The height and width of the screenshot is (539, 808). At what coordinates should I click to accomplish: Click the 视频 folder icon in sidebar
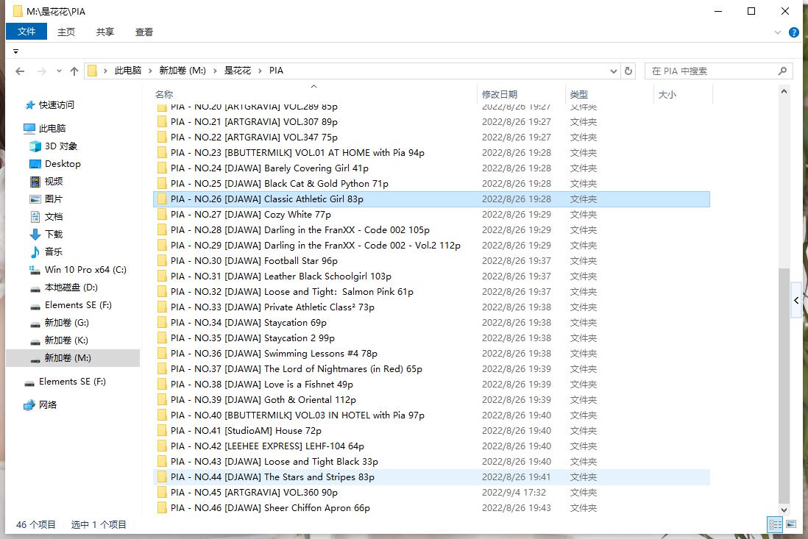35,181
